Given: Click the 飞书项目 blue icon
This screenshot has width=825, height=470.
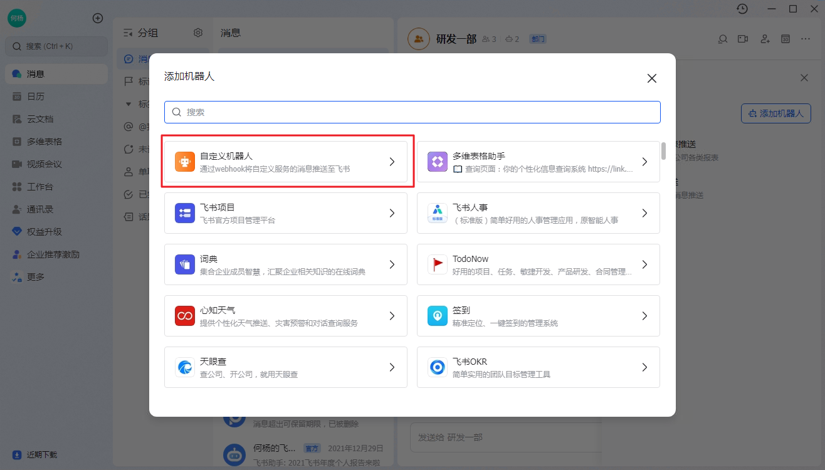Looking at the screenshot, I should pos(185,213).
